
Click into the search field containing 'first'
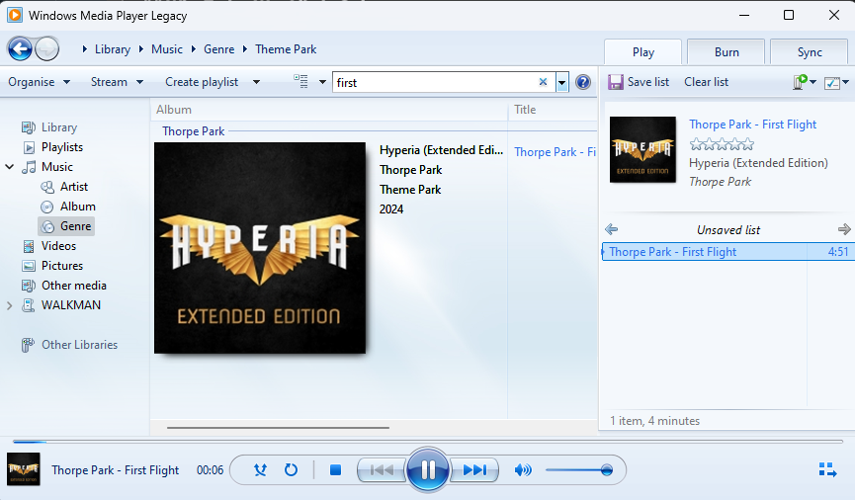click(435, 82)
